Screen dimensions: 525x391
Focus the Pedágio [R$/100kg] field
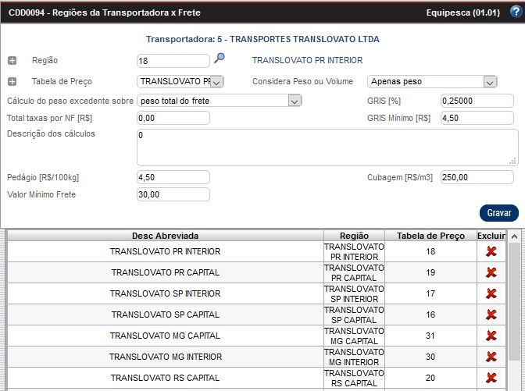coord(173,177)
